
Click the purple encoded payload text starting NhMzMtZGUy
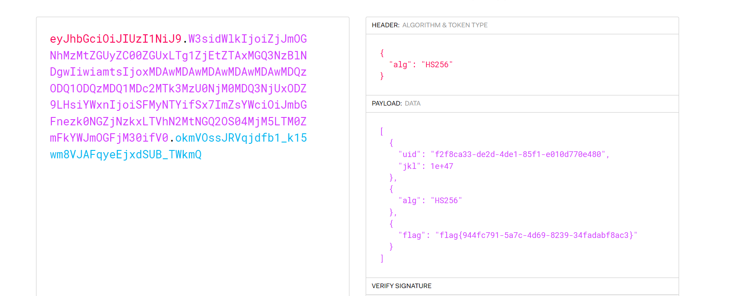pos(178,56)
